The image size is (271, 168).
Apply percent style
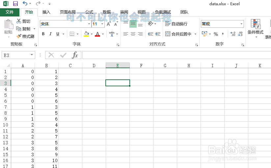[x=216, y=34]
